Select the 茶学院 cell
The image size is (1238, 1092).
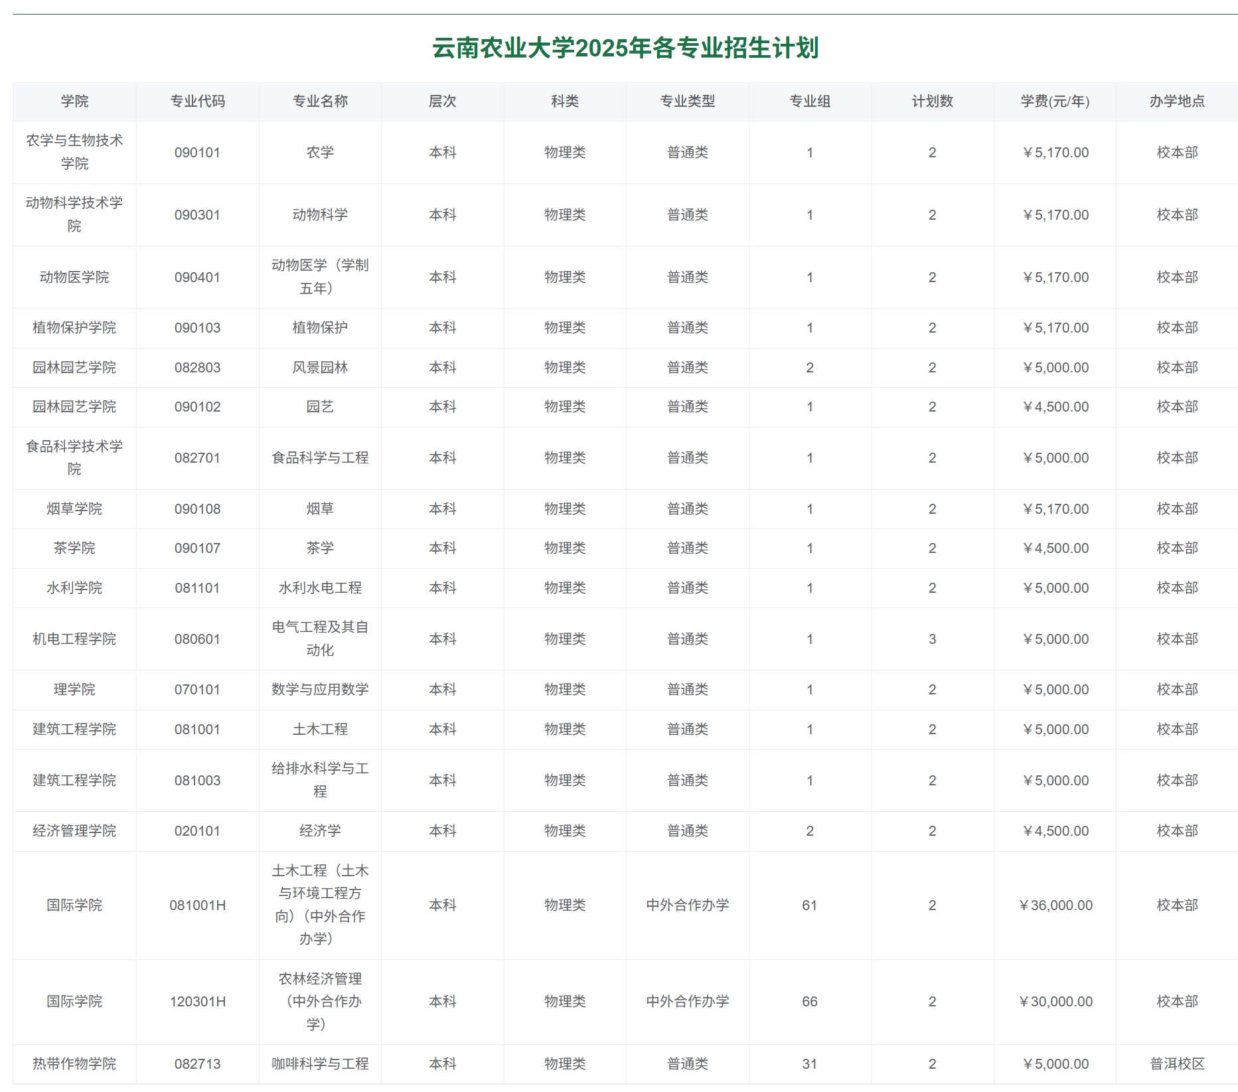coord(74,548)
